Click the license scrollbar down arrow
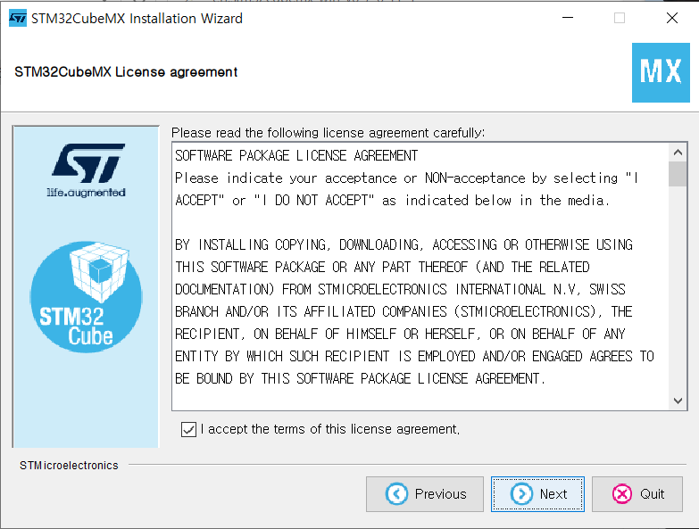 point(678,401)
